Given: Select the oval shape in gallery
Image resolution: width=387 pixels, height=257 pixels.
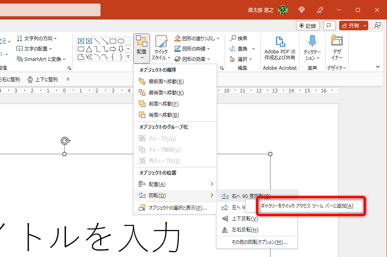Looking at the screenshot, I should coord(121,41).
